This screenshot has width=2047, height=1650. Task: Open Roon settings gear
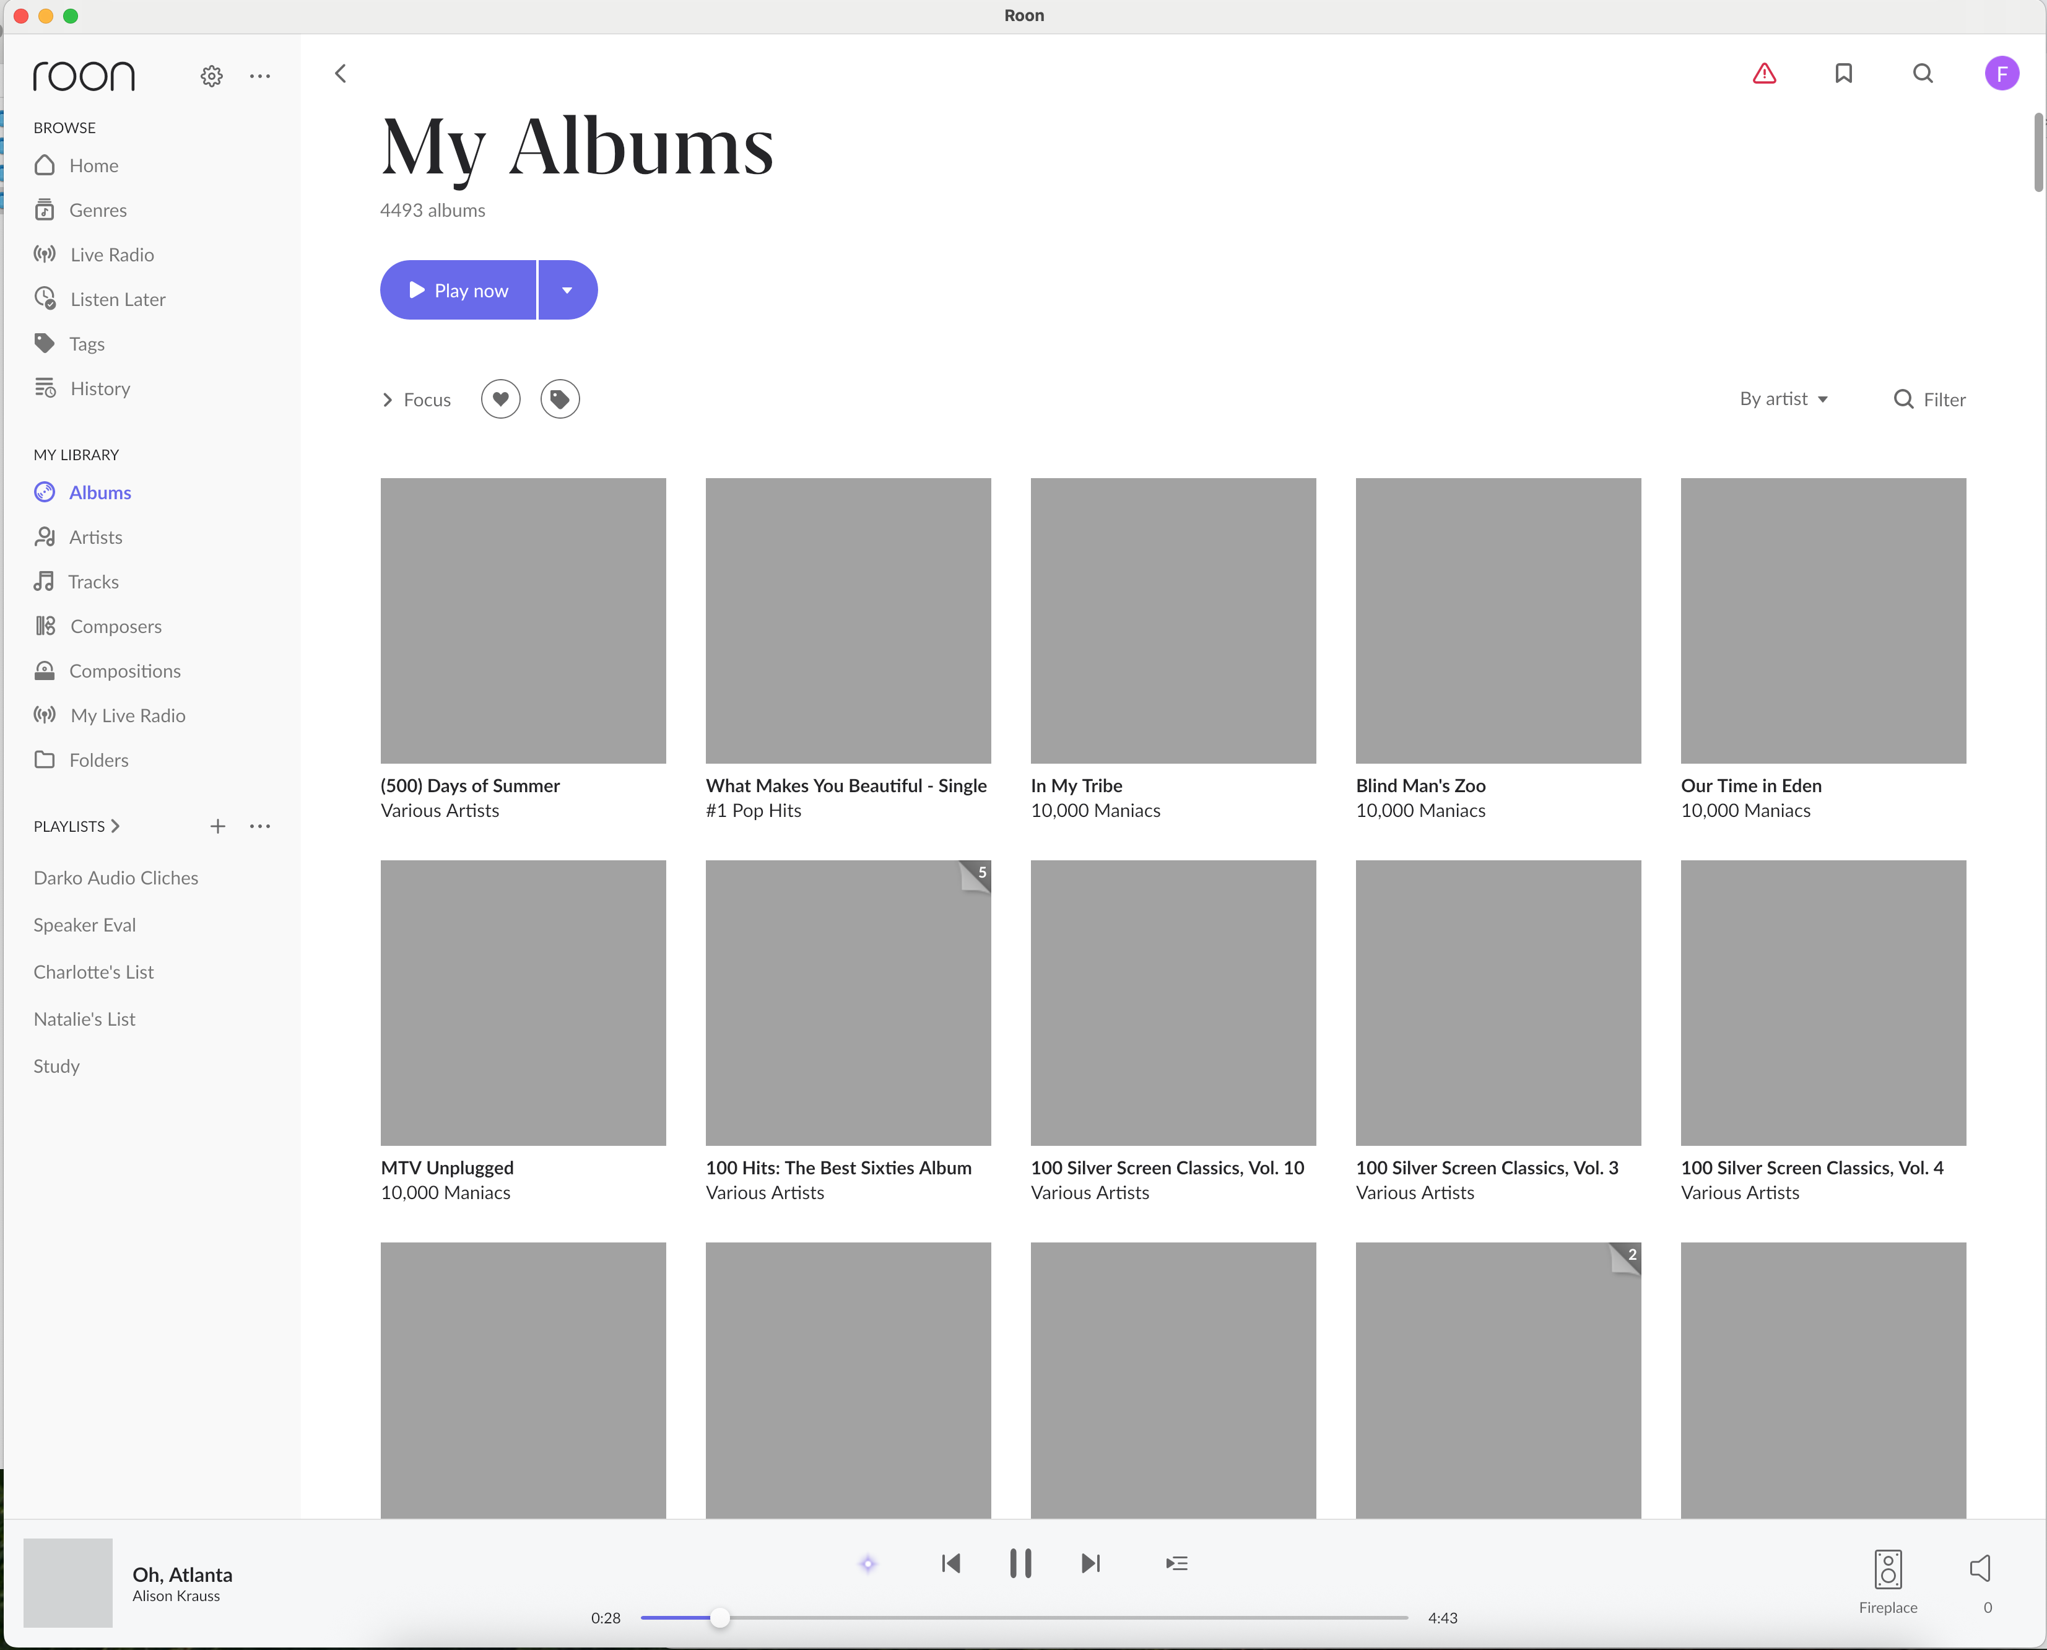[x=211, y=76]
